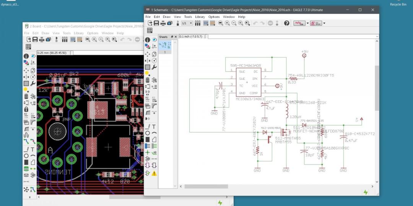Select the Display layers tool in Schematic window
413x206 pixels.
148,46
